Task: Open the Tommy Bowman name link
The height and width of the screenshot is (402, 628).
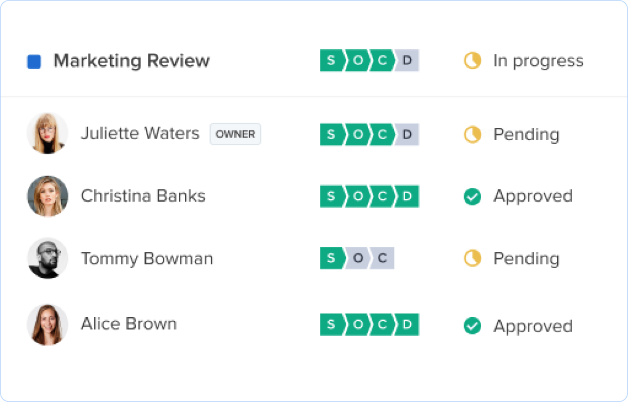Action: click(x=147, y=258)
